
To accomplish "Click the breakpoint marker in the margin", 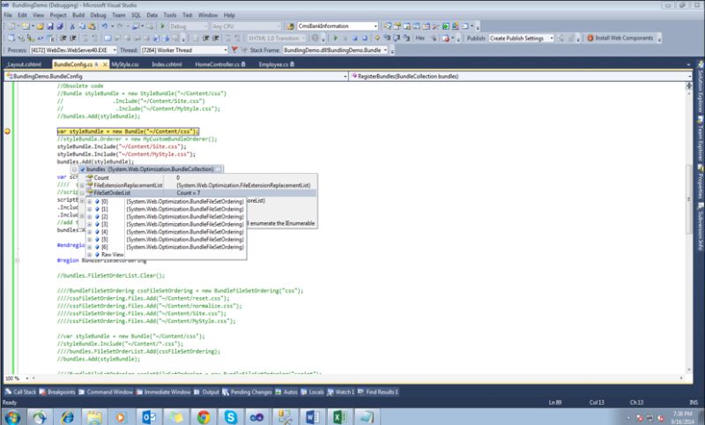I will [7, 131].
